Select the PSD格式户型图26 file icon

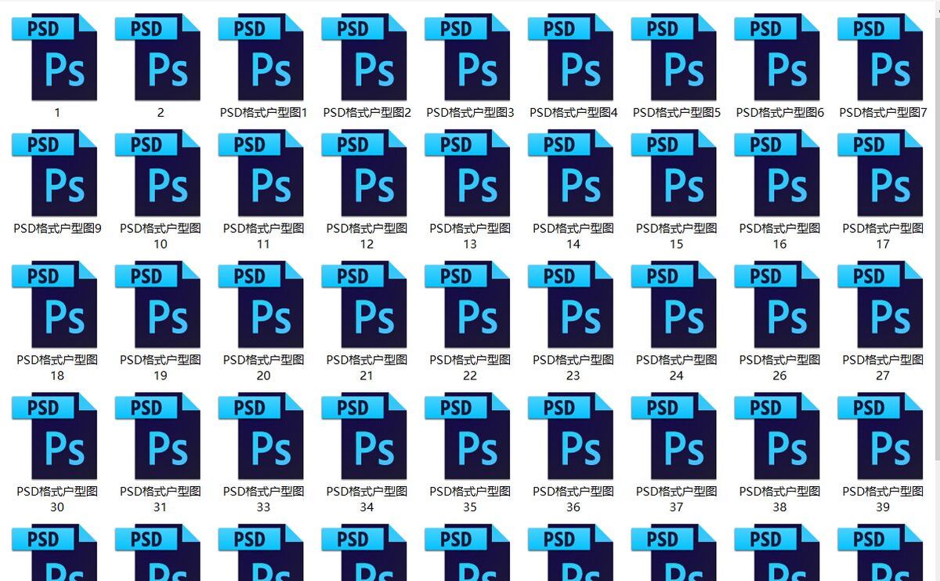tap(779, 307)
